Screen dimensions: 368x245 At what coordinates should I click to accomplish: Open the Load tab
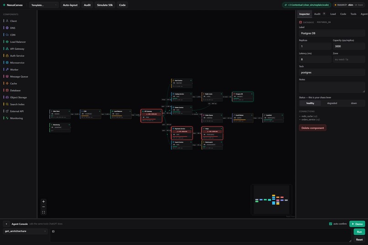point(333,14)
